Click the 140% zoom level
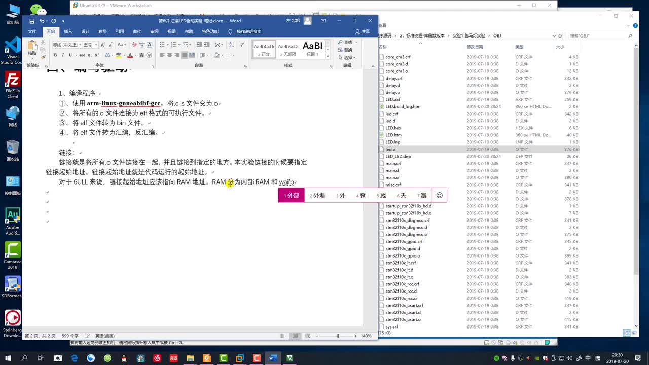 click(366, 336)
